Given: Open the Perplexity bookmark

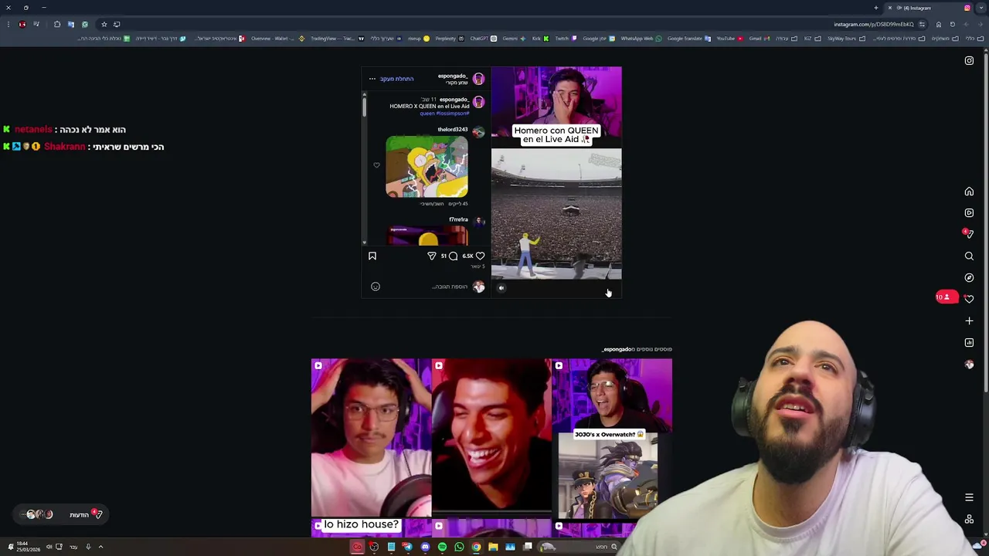Looking at the screenshot, I should tap(450, 39).
